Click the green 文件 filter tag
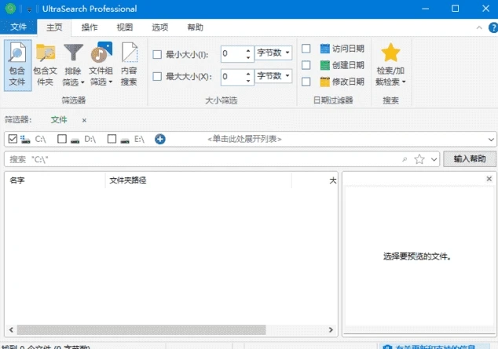 point(59,120)
